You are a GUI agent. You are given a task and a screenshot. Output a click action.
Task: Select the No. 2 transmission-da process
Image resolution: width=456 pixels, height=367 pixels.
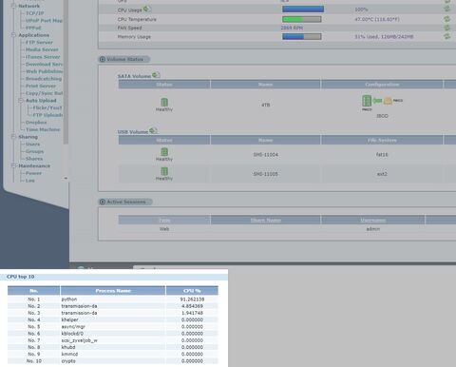point(113,306)
